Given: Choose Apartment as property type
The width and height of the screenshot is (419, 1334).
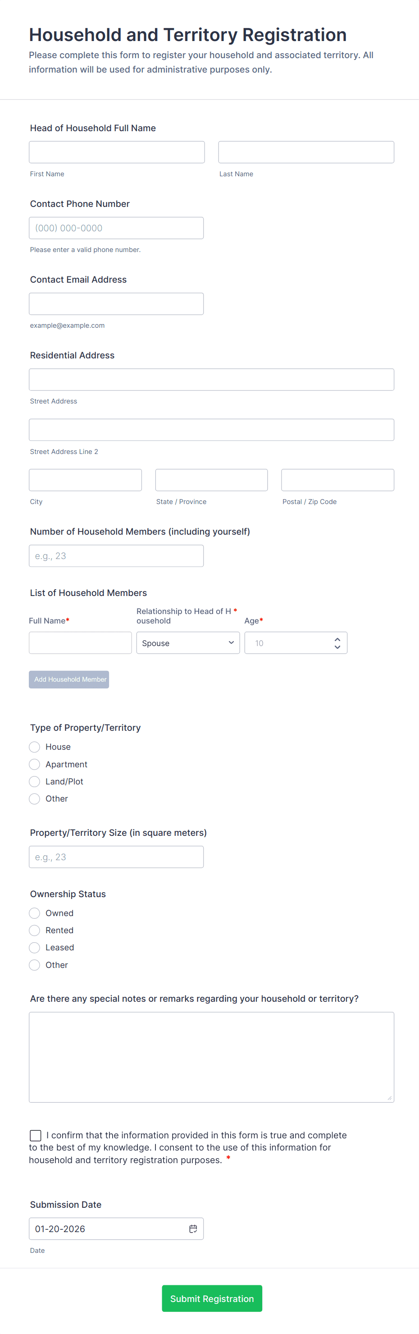Looking at the screenshot, I should pyautogui.click(x=35, y=764).
